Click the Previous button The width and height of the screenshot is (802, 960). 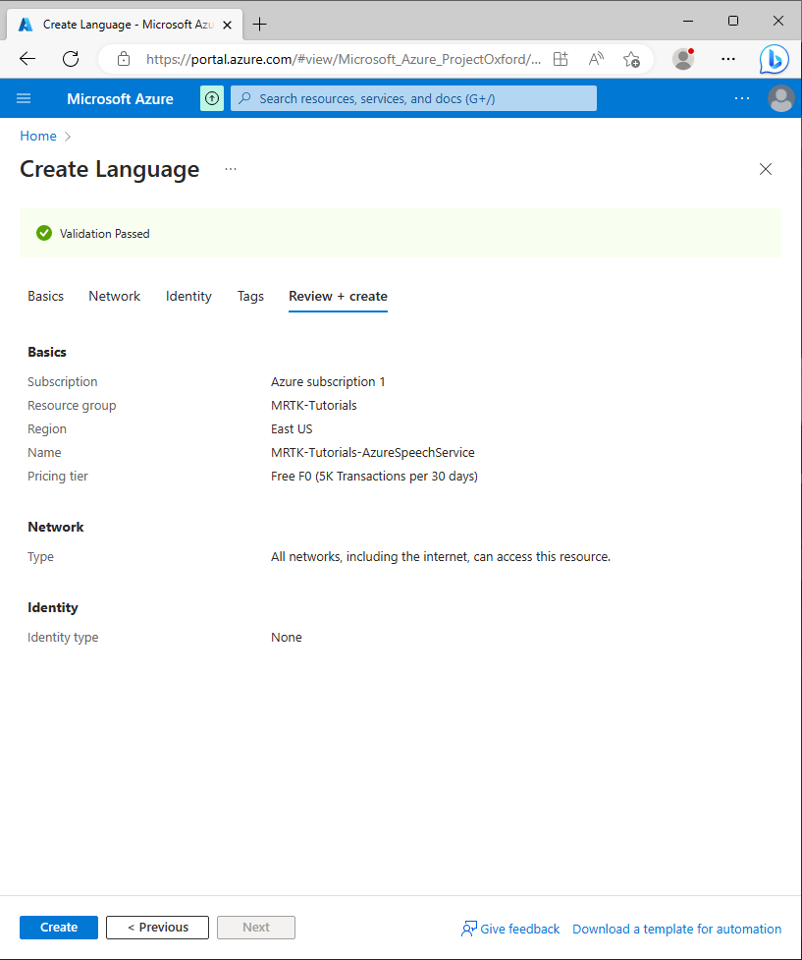[157, 928]
